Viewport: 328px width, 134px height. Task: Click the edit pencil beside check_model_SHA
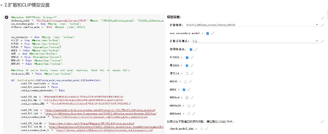pos(206,129)
